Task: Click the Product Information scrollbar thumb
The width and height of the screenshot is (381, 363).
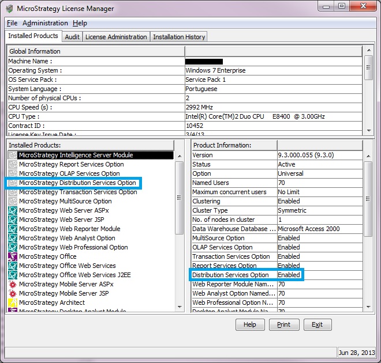Action: click(x=368, y=199)
